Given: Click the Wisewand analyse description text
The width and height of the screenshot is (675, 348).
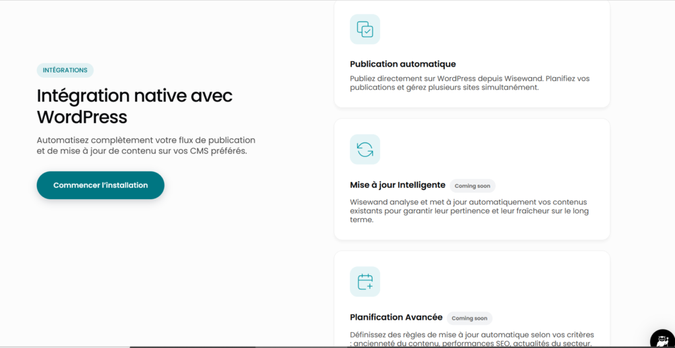Looking at the screenshot, I should click(469, 211).
